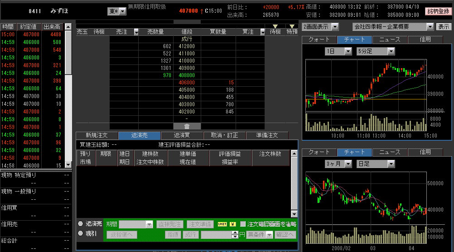The height and width of the screenshot is (252, 454).
Task: Expand the 会社四季報－企業概要 dropdown
Action: pyautogui.click(x=430, y=27)
